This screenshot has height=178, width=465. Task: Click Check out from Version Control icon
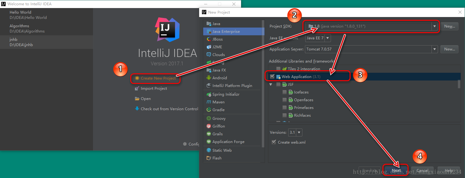coord(137,109)
